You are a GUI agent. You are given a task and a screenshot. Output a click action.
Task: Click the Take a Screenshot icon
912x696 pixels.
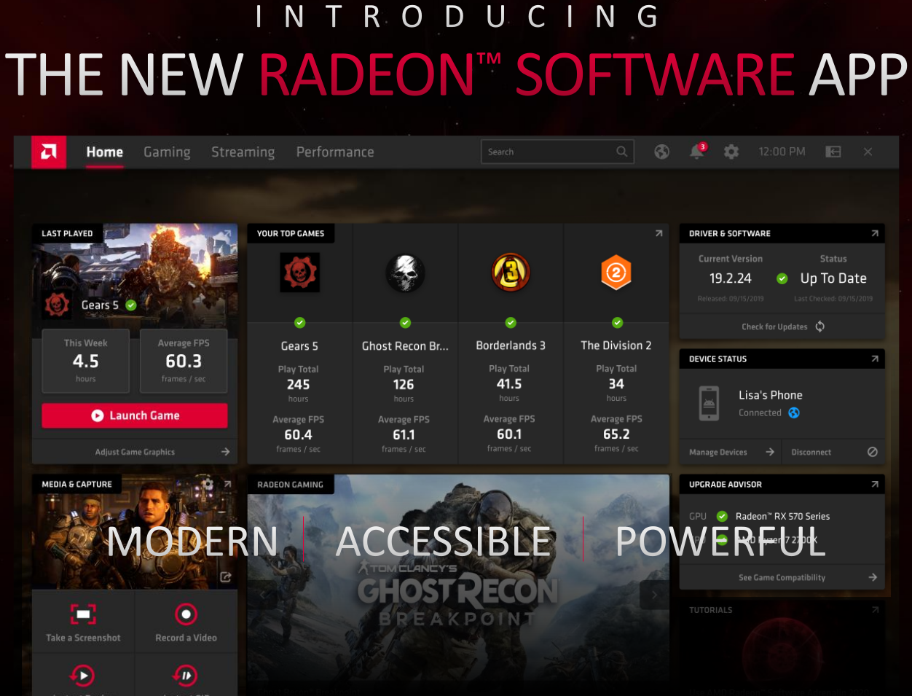click(x=83, y=614)
